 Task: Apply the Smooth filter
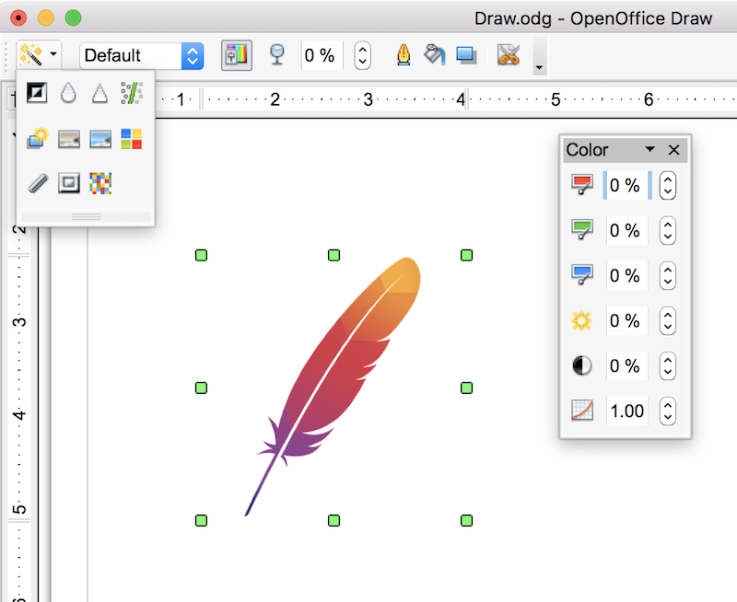point(68,92)
